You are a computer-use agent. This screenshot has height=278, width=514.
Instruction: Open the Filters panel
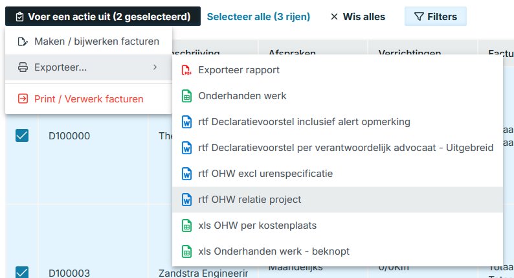click(435, 16)
